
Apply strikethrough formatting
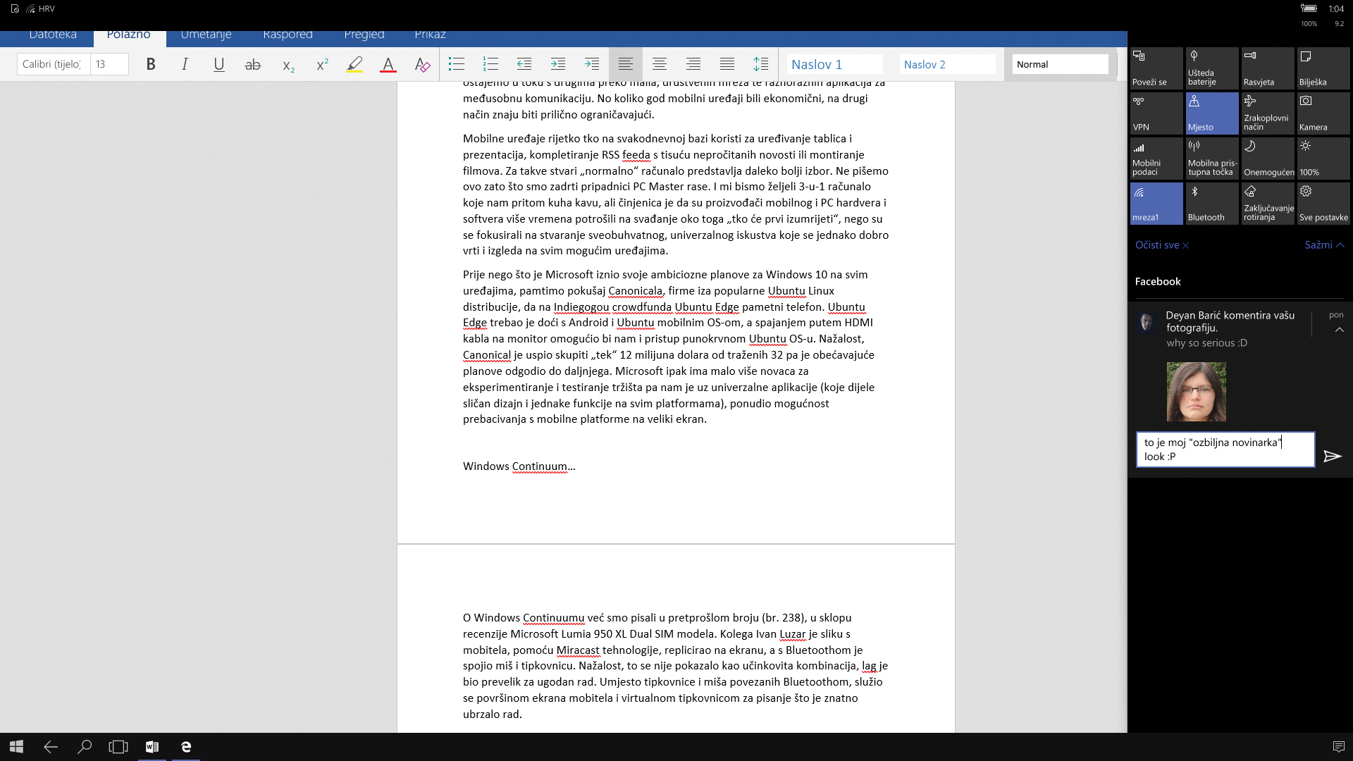pos(252,64)
